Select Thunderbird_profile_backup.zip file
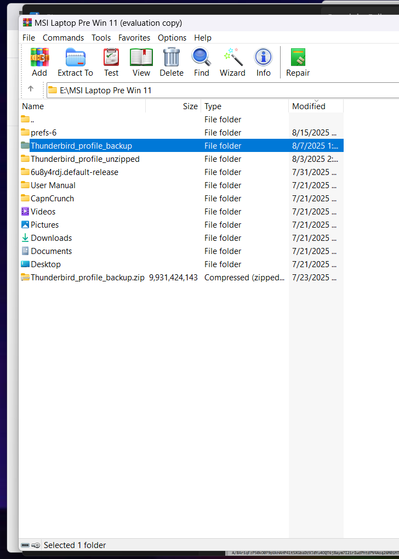399x559 pixels. [87, 278]
